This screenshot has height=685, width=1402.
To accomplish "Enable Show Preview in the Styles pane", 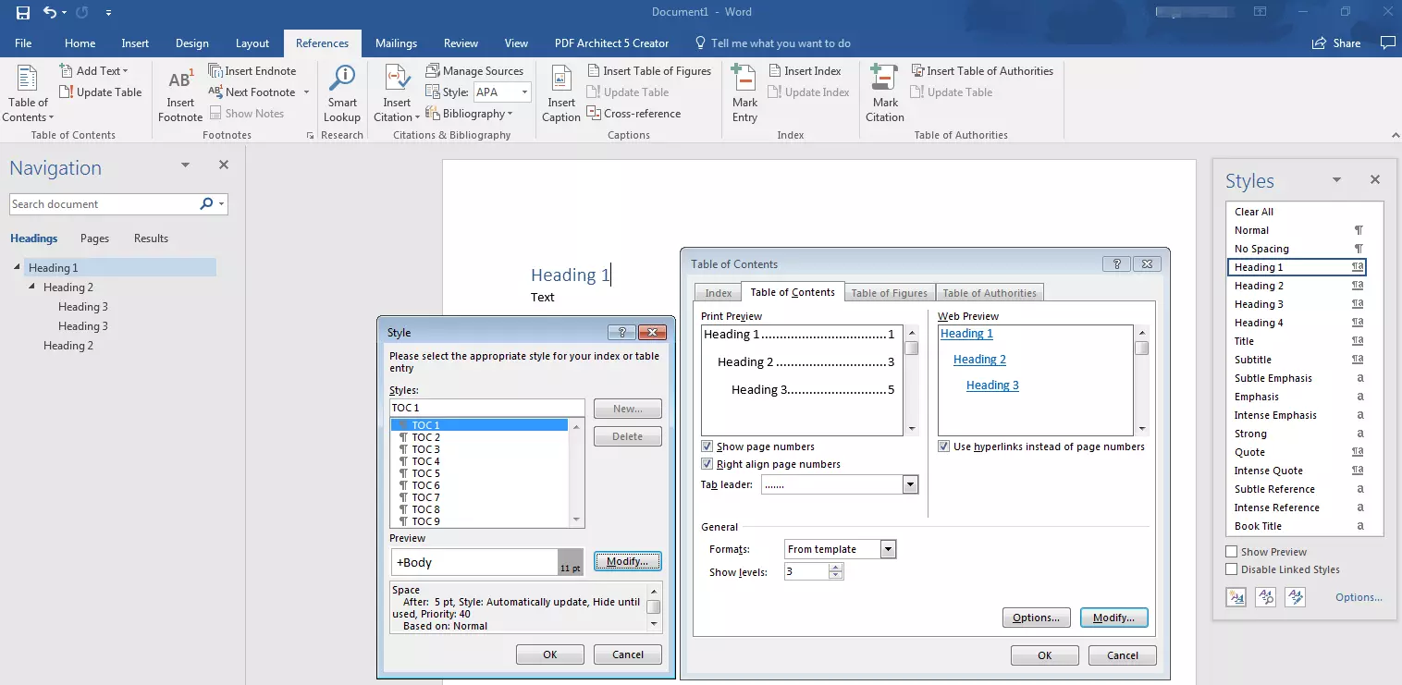I will point(1231,552).
